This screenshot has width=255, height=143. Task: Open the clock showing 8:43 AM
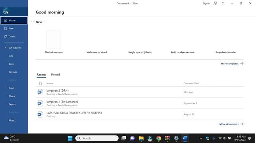(240, 138)
